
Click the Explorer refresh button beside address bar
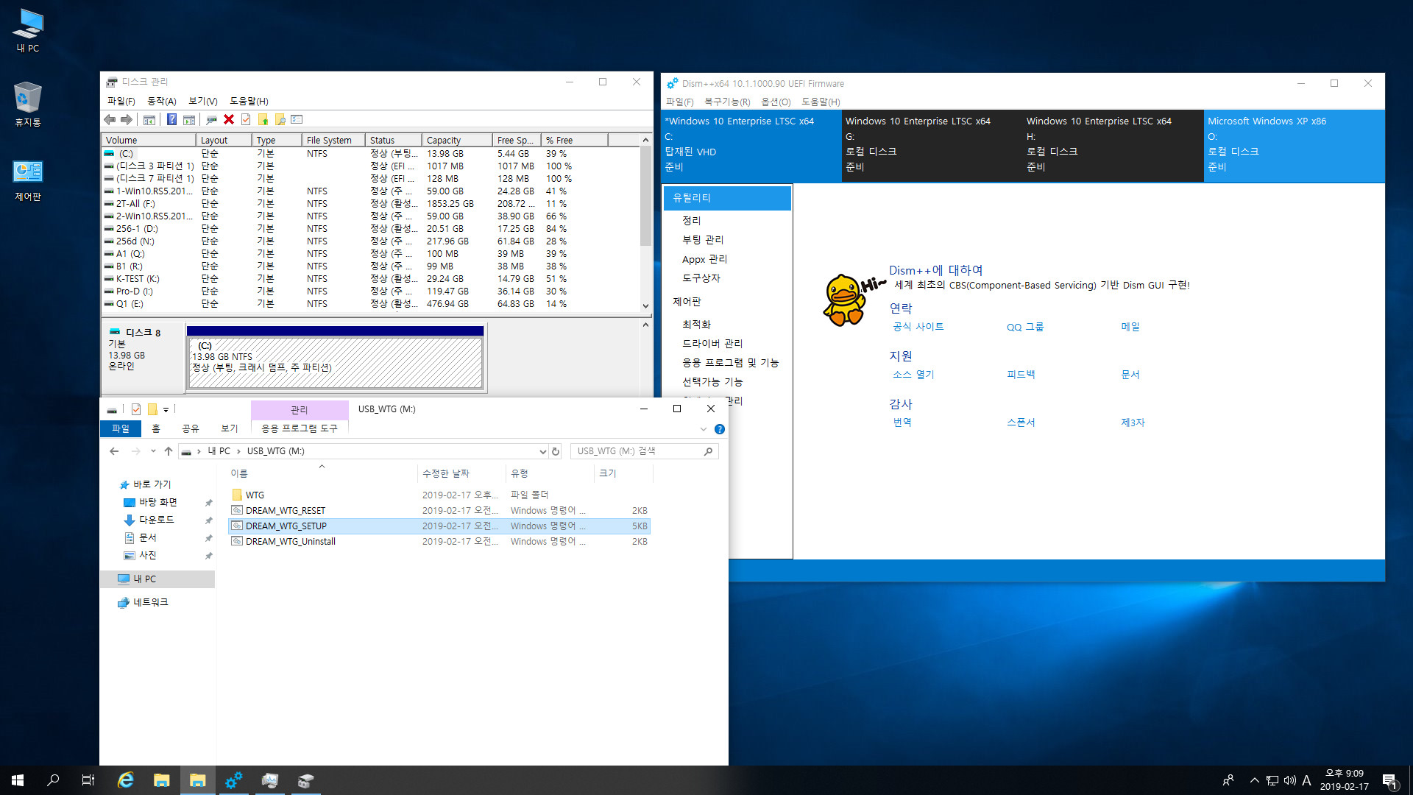556,451
